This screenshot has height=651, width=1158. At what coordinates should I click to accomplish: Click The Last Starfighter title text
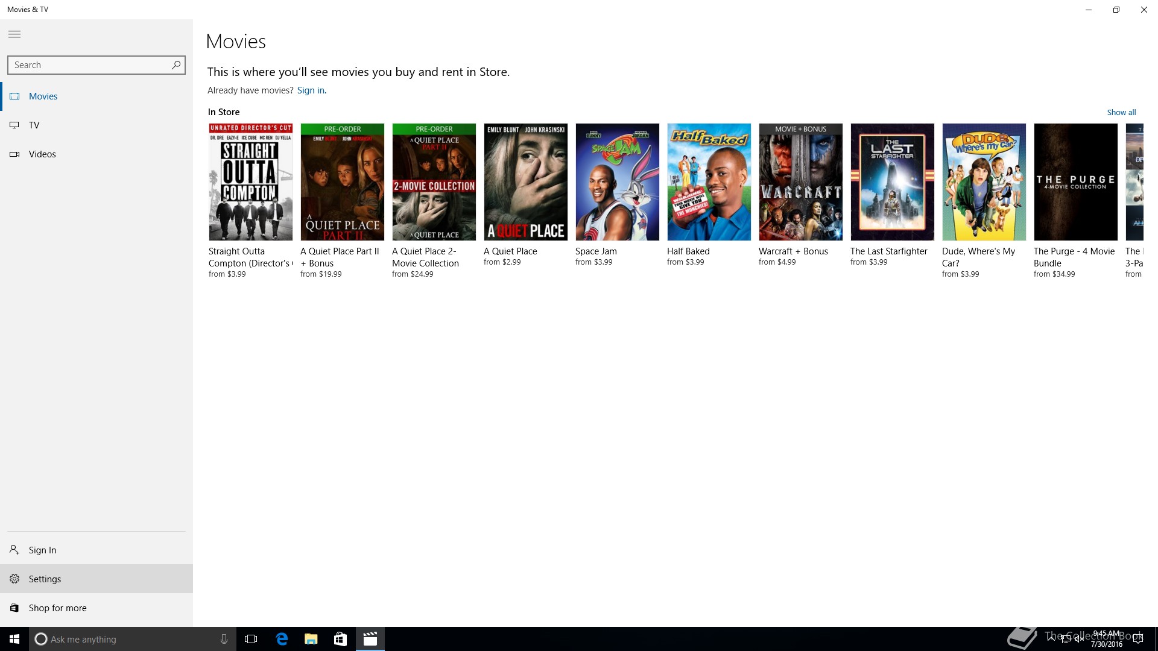click(889, 251)
